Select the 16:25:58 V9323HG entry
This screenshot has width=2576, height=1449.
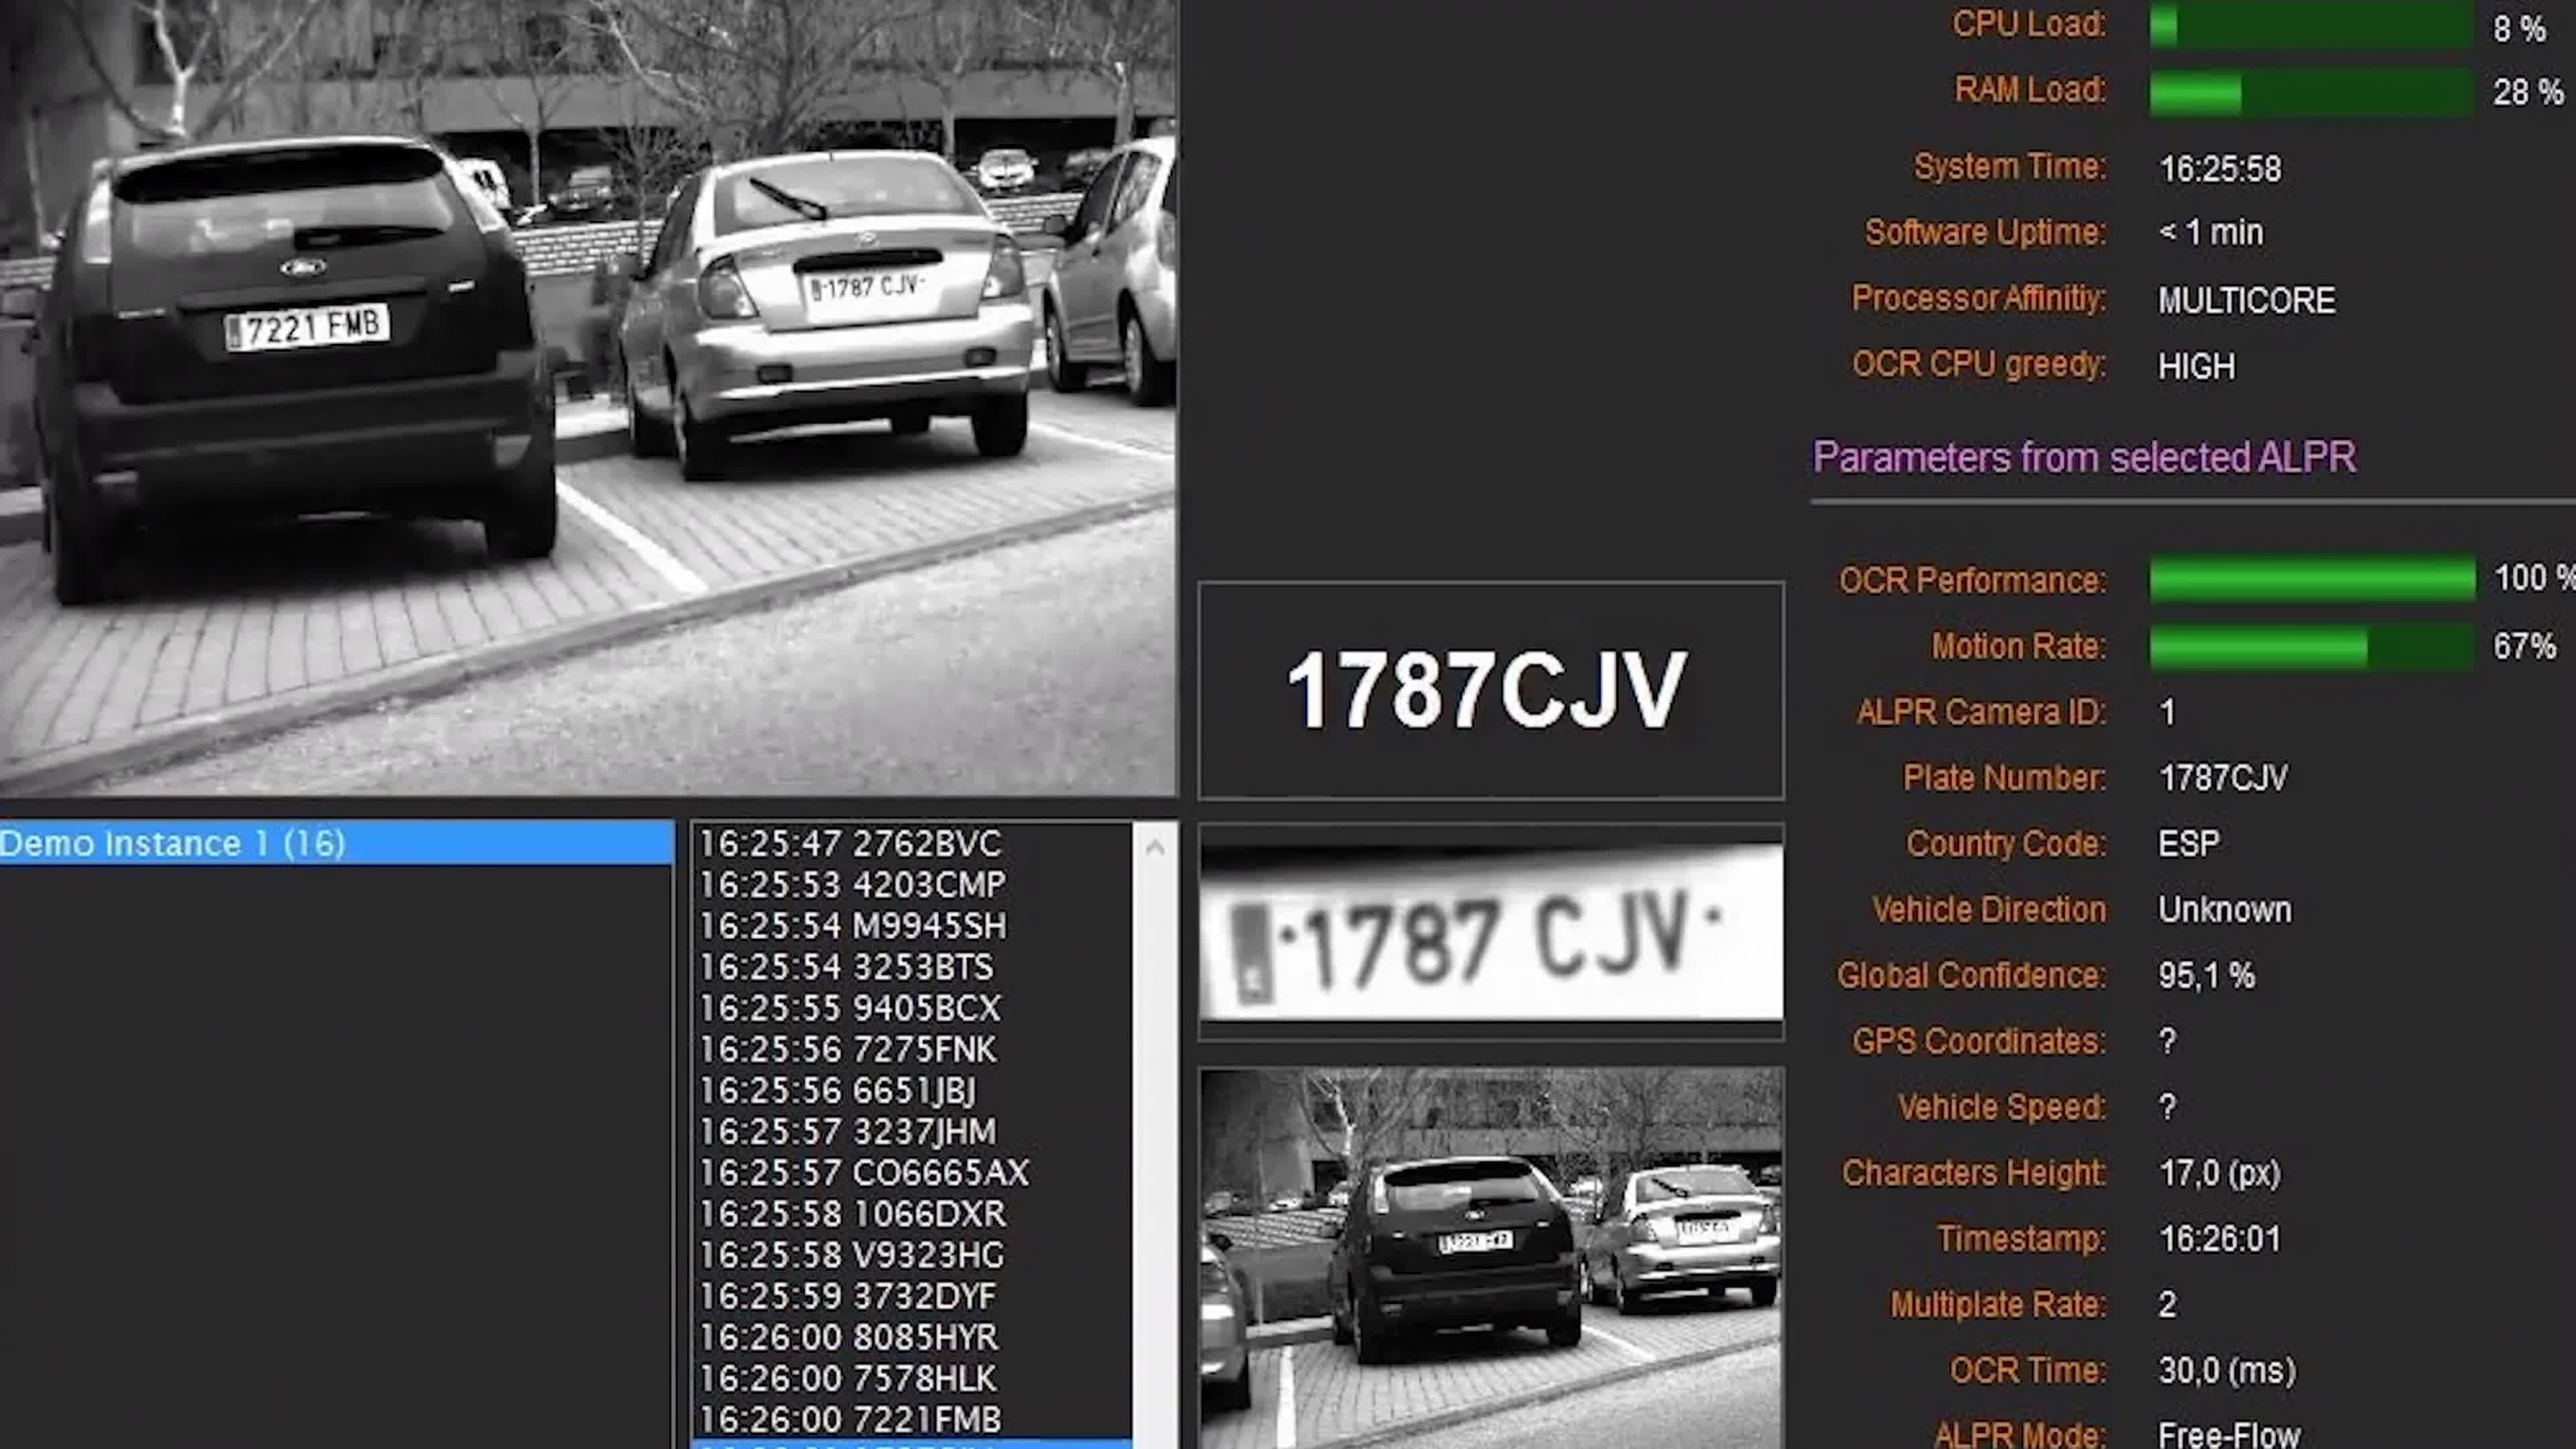(x=852, y=1254)
